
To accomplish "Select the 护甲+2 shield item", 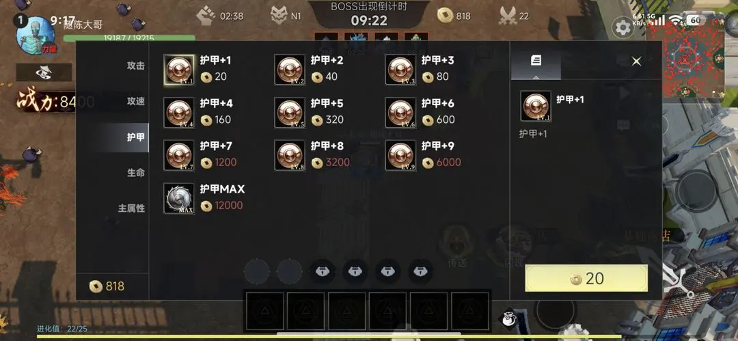I will [x=290, y=70].
